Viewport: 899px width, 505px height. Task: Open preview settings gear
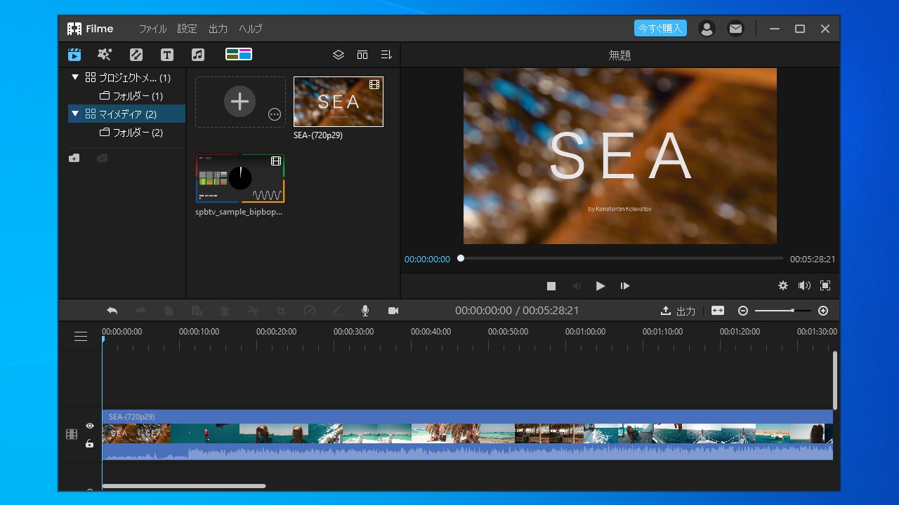783,285
